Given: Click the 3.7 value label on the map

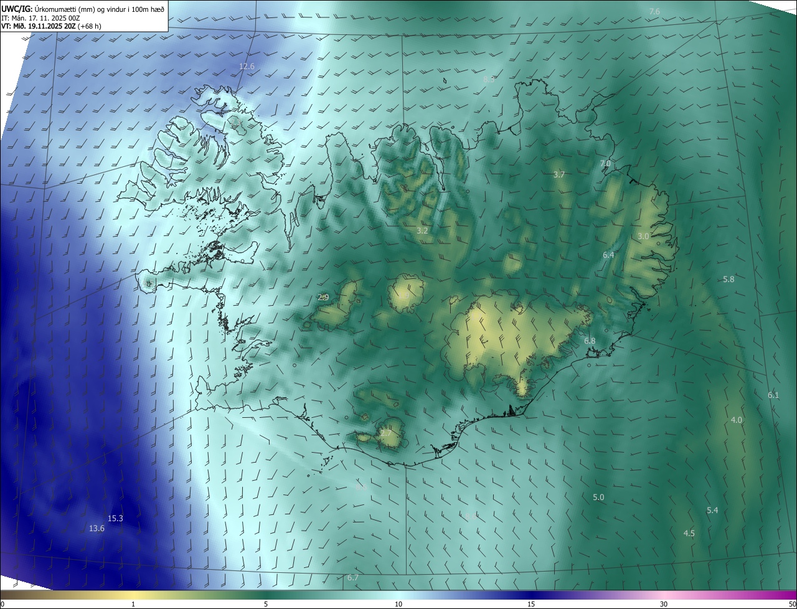Looking at the screenshot, I should pyautogui.click(x=559, y=175).
